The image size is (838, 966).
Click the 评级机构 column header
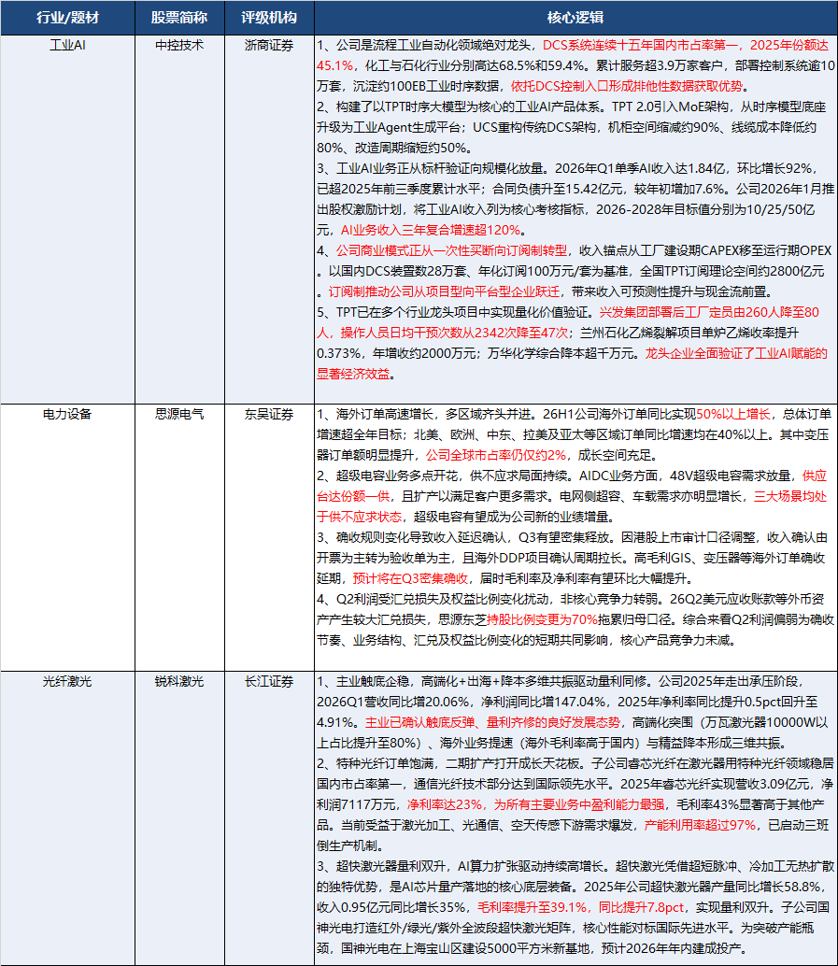269,18
